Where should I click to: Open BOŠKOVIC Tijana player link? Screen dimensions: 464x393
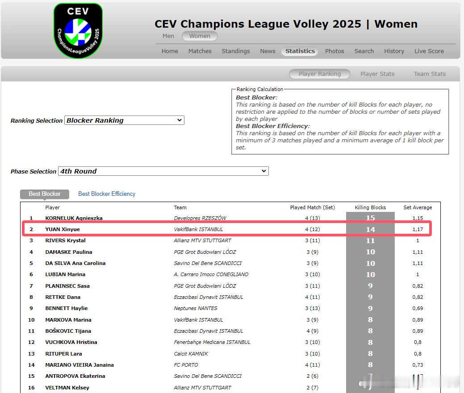pyautogui.click(x=68, y=331)
